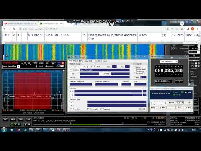Image resolution: width=201 pixels, height=151 pixels.
Task: Open Firefox from the taskbar
Action: (19, 130)
